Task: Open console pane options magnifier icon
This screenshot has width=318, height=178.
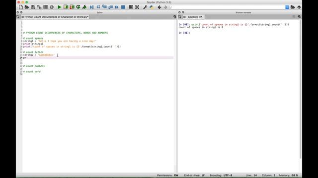Action: [299, 17]
